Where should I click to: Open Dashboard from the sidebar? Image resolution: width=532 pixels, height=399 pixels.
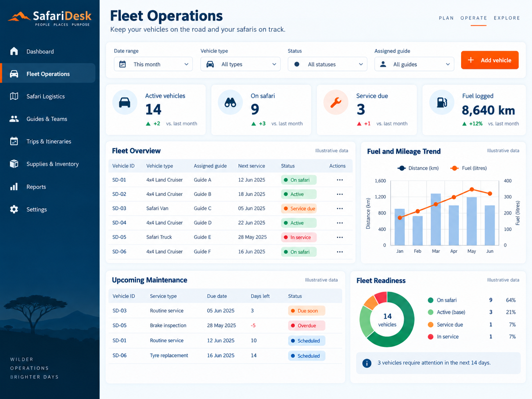click(x=48, y=51)
